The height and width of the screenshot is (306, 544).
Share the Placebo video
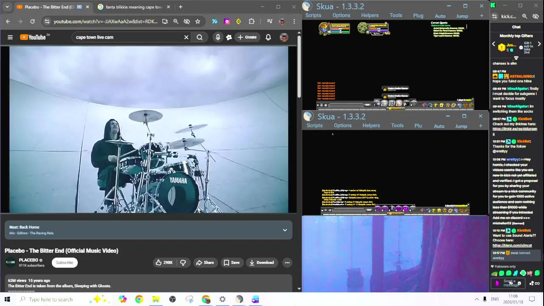205,262
